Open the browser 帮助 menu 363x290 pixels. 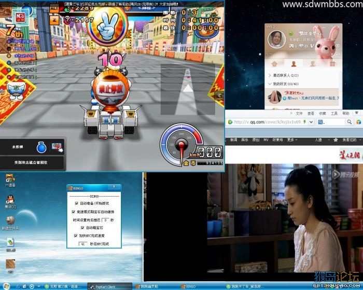tap(346, 113)
